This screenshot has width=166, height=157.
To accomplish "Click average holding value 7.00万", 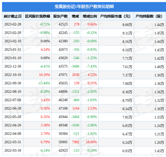I will point(127,84).
